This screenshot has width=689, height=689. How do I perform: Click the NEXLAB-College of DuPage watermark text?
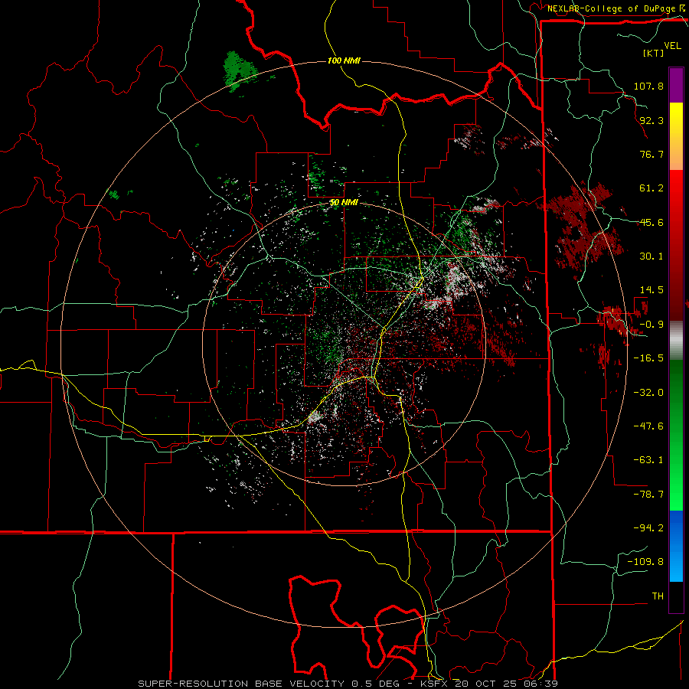[x=614, y=8]
